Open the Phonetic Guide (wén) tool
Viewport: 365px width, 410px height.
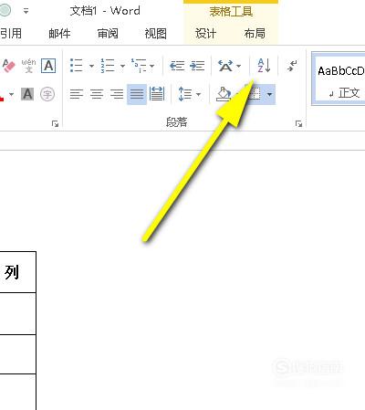(x=28, y=66)
